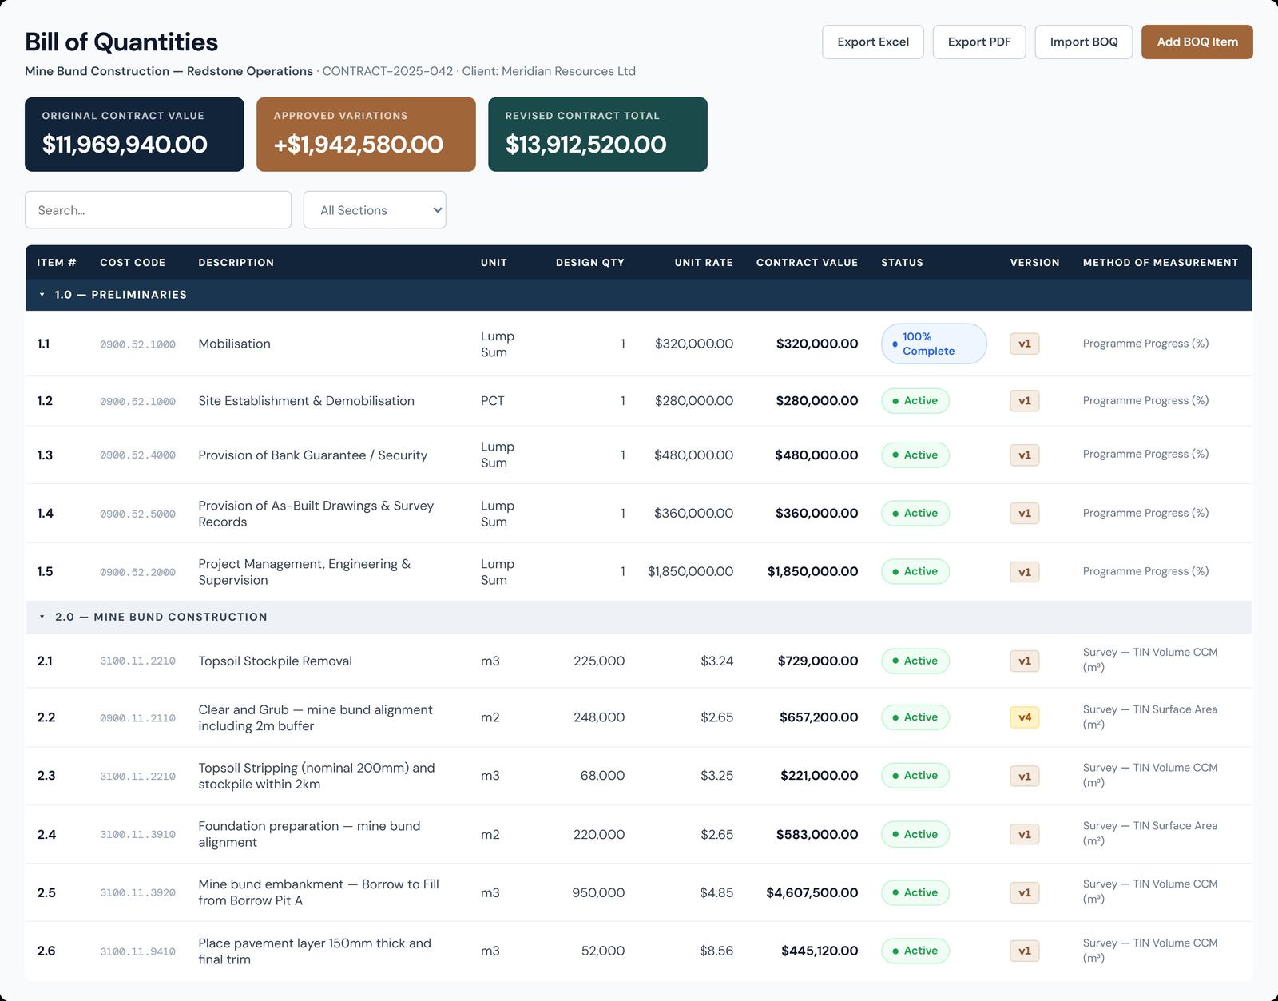Click the $4,607,500.00 contract value

pos(812,892)
